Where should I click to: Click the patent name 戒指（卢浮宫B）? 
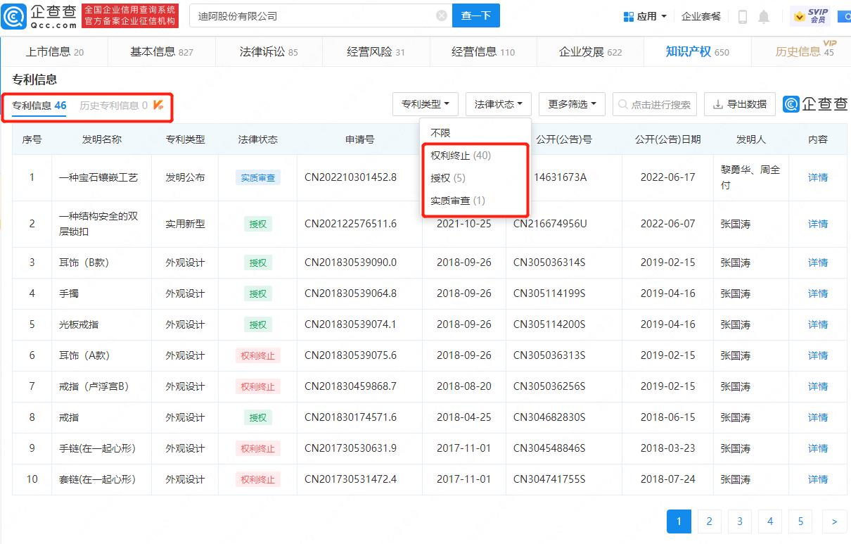(94, 386)
